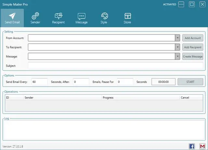Expand the To Recipient dropdown arrow
208x150 pixels.
point(177,47)
